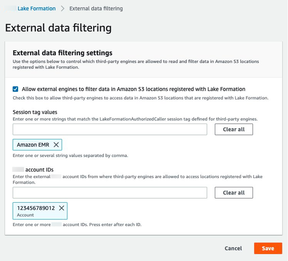The height and width of the screenshot is (261, 288).
Task: Focus the account IDs input field
Action: [110, 193]
